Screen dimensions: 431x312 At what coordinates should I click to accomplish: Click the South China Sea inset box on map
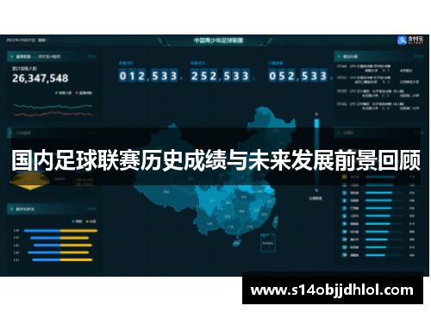[268, 243]
